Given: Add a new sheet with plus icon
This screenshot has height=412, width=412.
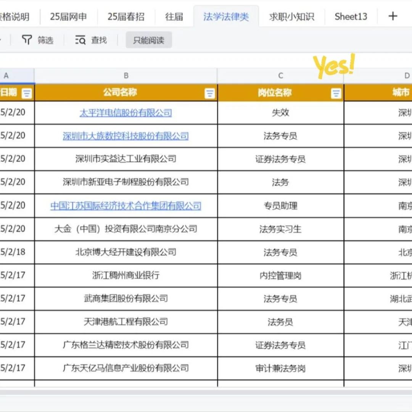Looking at the screenshot, I should [x=393, y=16].
